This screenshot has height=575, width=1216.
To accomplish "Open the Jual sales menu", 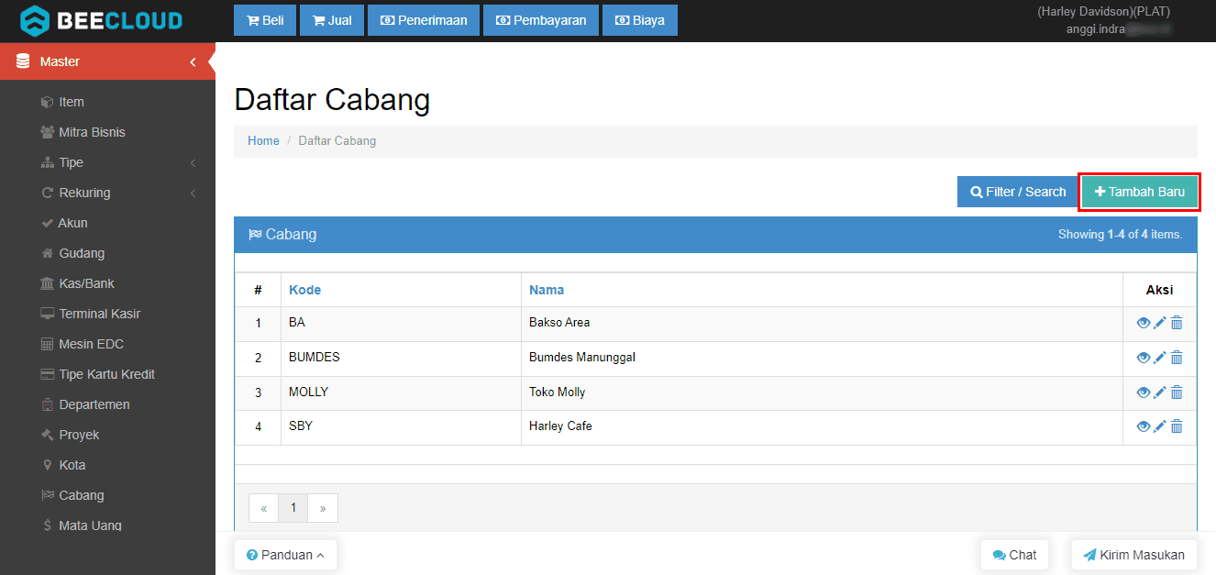I will [332, 20].
